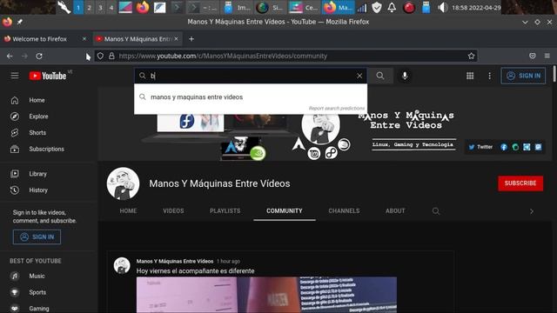The image size is (557, 313).
Task: Open a new Firefox tab
Action: pyautogui.click(x=191, y=39)
